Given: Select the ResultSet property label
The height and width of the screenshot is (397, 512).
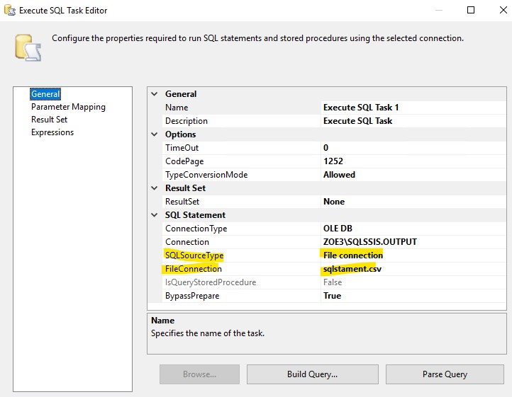Looking at the screenshot, I should click(182, 202).
